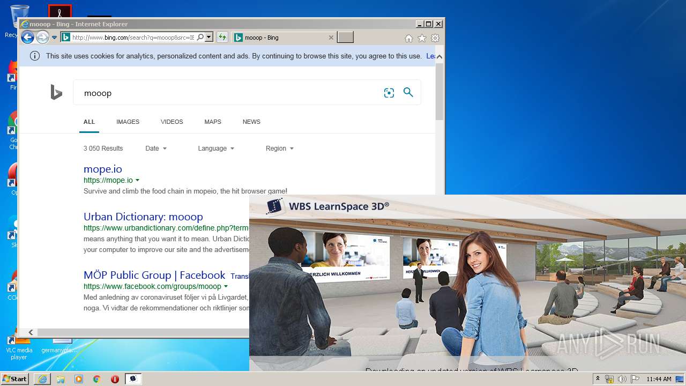Image resolution: width=686 pixels, height=386 pixels.
Task: Show hidden system tray icons
Action: pyautogui.click(x=598, y=379)
